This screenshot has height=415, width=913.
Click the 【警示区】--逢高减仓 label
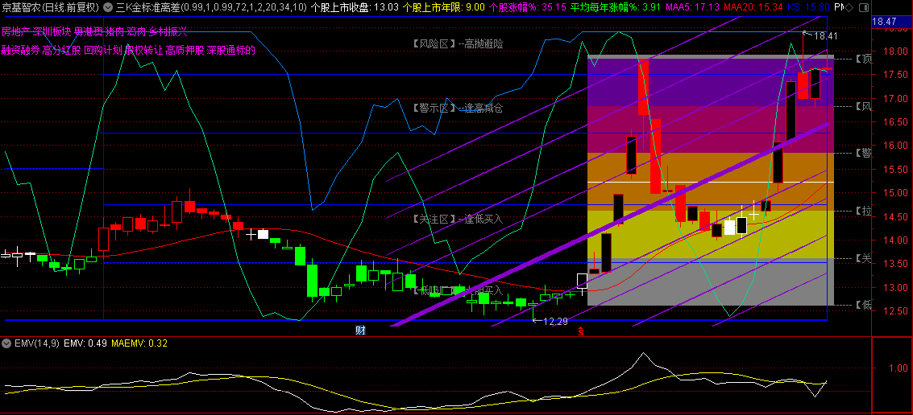point(458,108)
